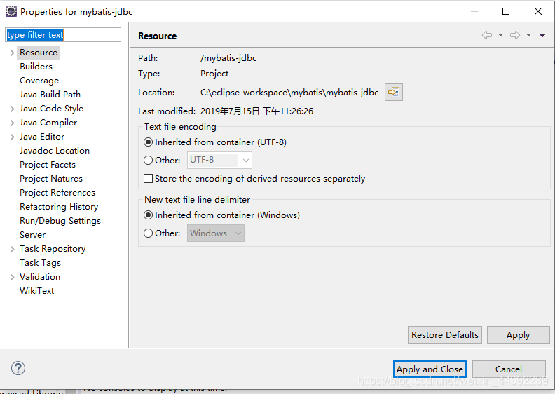Open the Builders properties page

click(x=36, y=67)
